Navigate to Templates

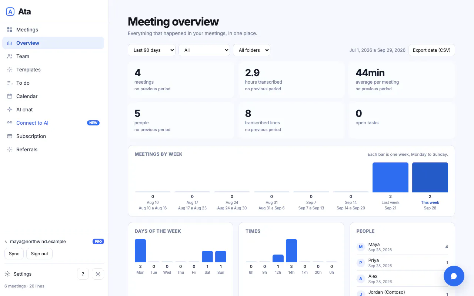(x=53, y=70)
